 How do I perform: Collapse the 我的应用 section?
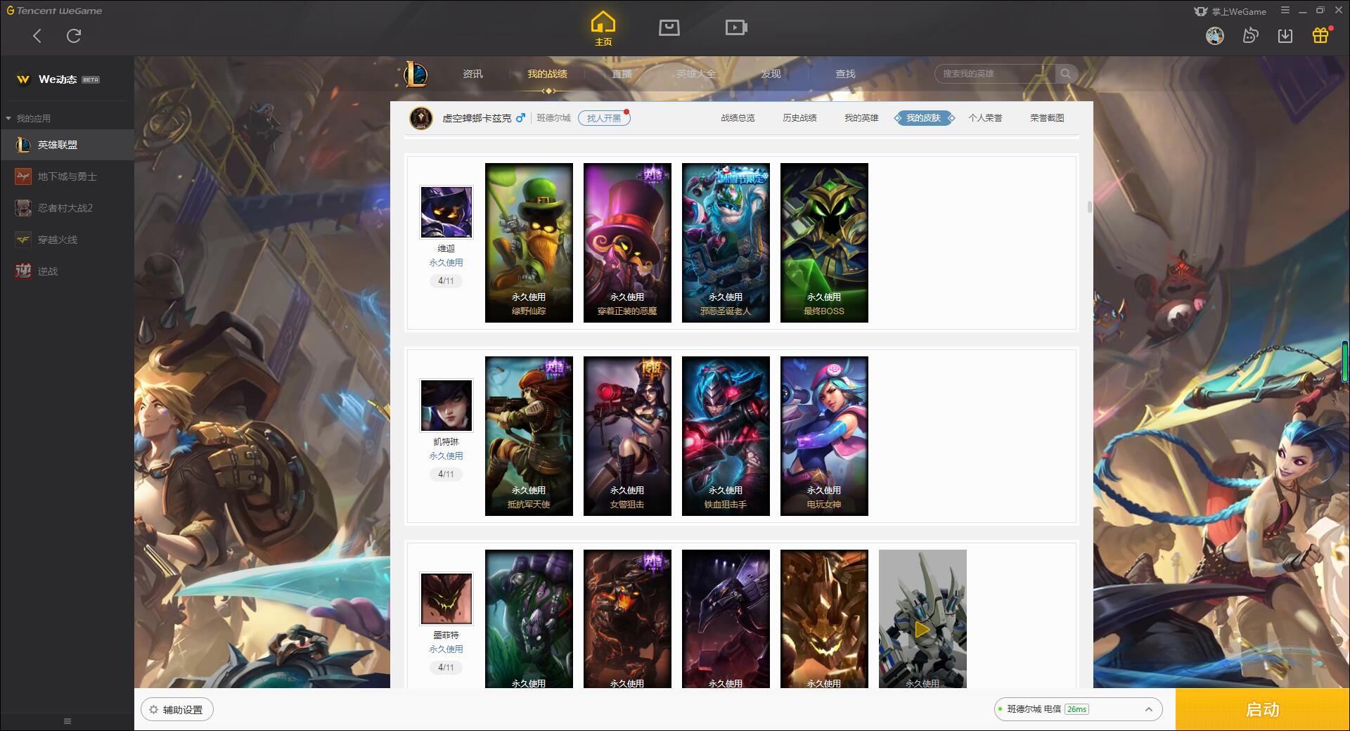coord(28,118)
